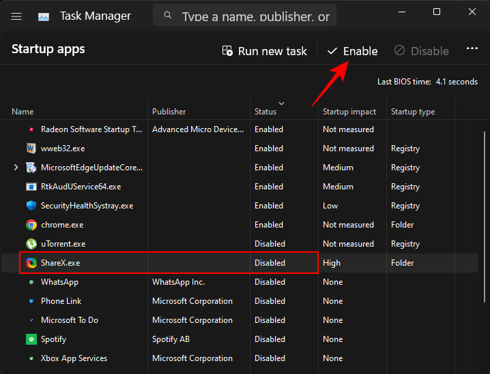Click the Disable toolbar button
The image size is (490, 374).
(x=421, y=51)
